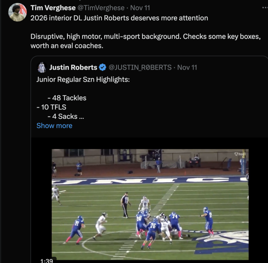Click the '48 Tackles' stat line
Screen dimensions: 268x263
point(67,98)
